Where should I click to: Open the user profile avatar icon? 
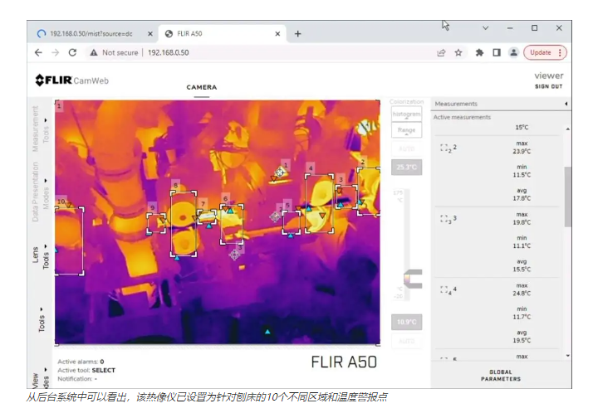pyautogui.click(x=513, y=52)
